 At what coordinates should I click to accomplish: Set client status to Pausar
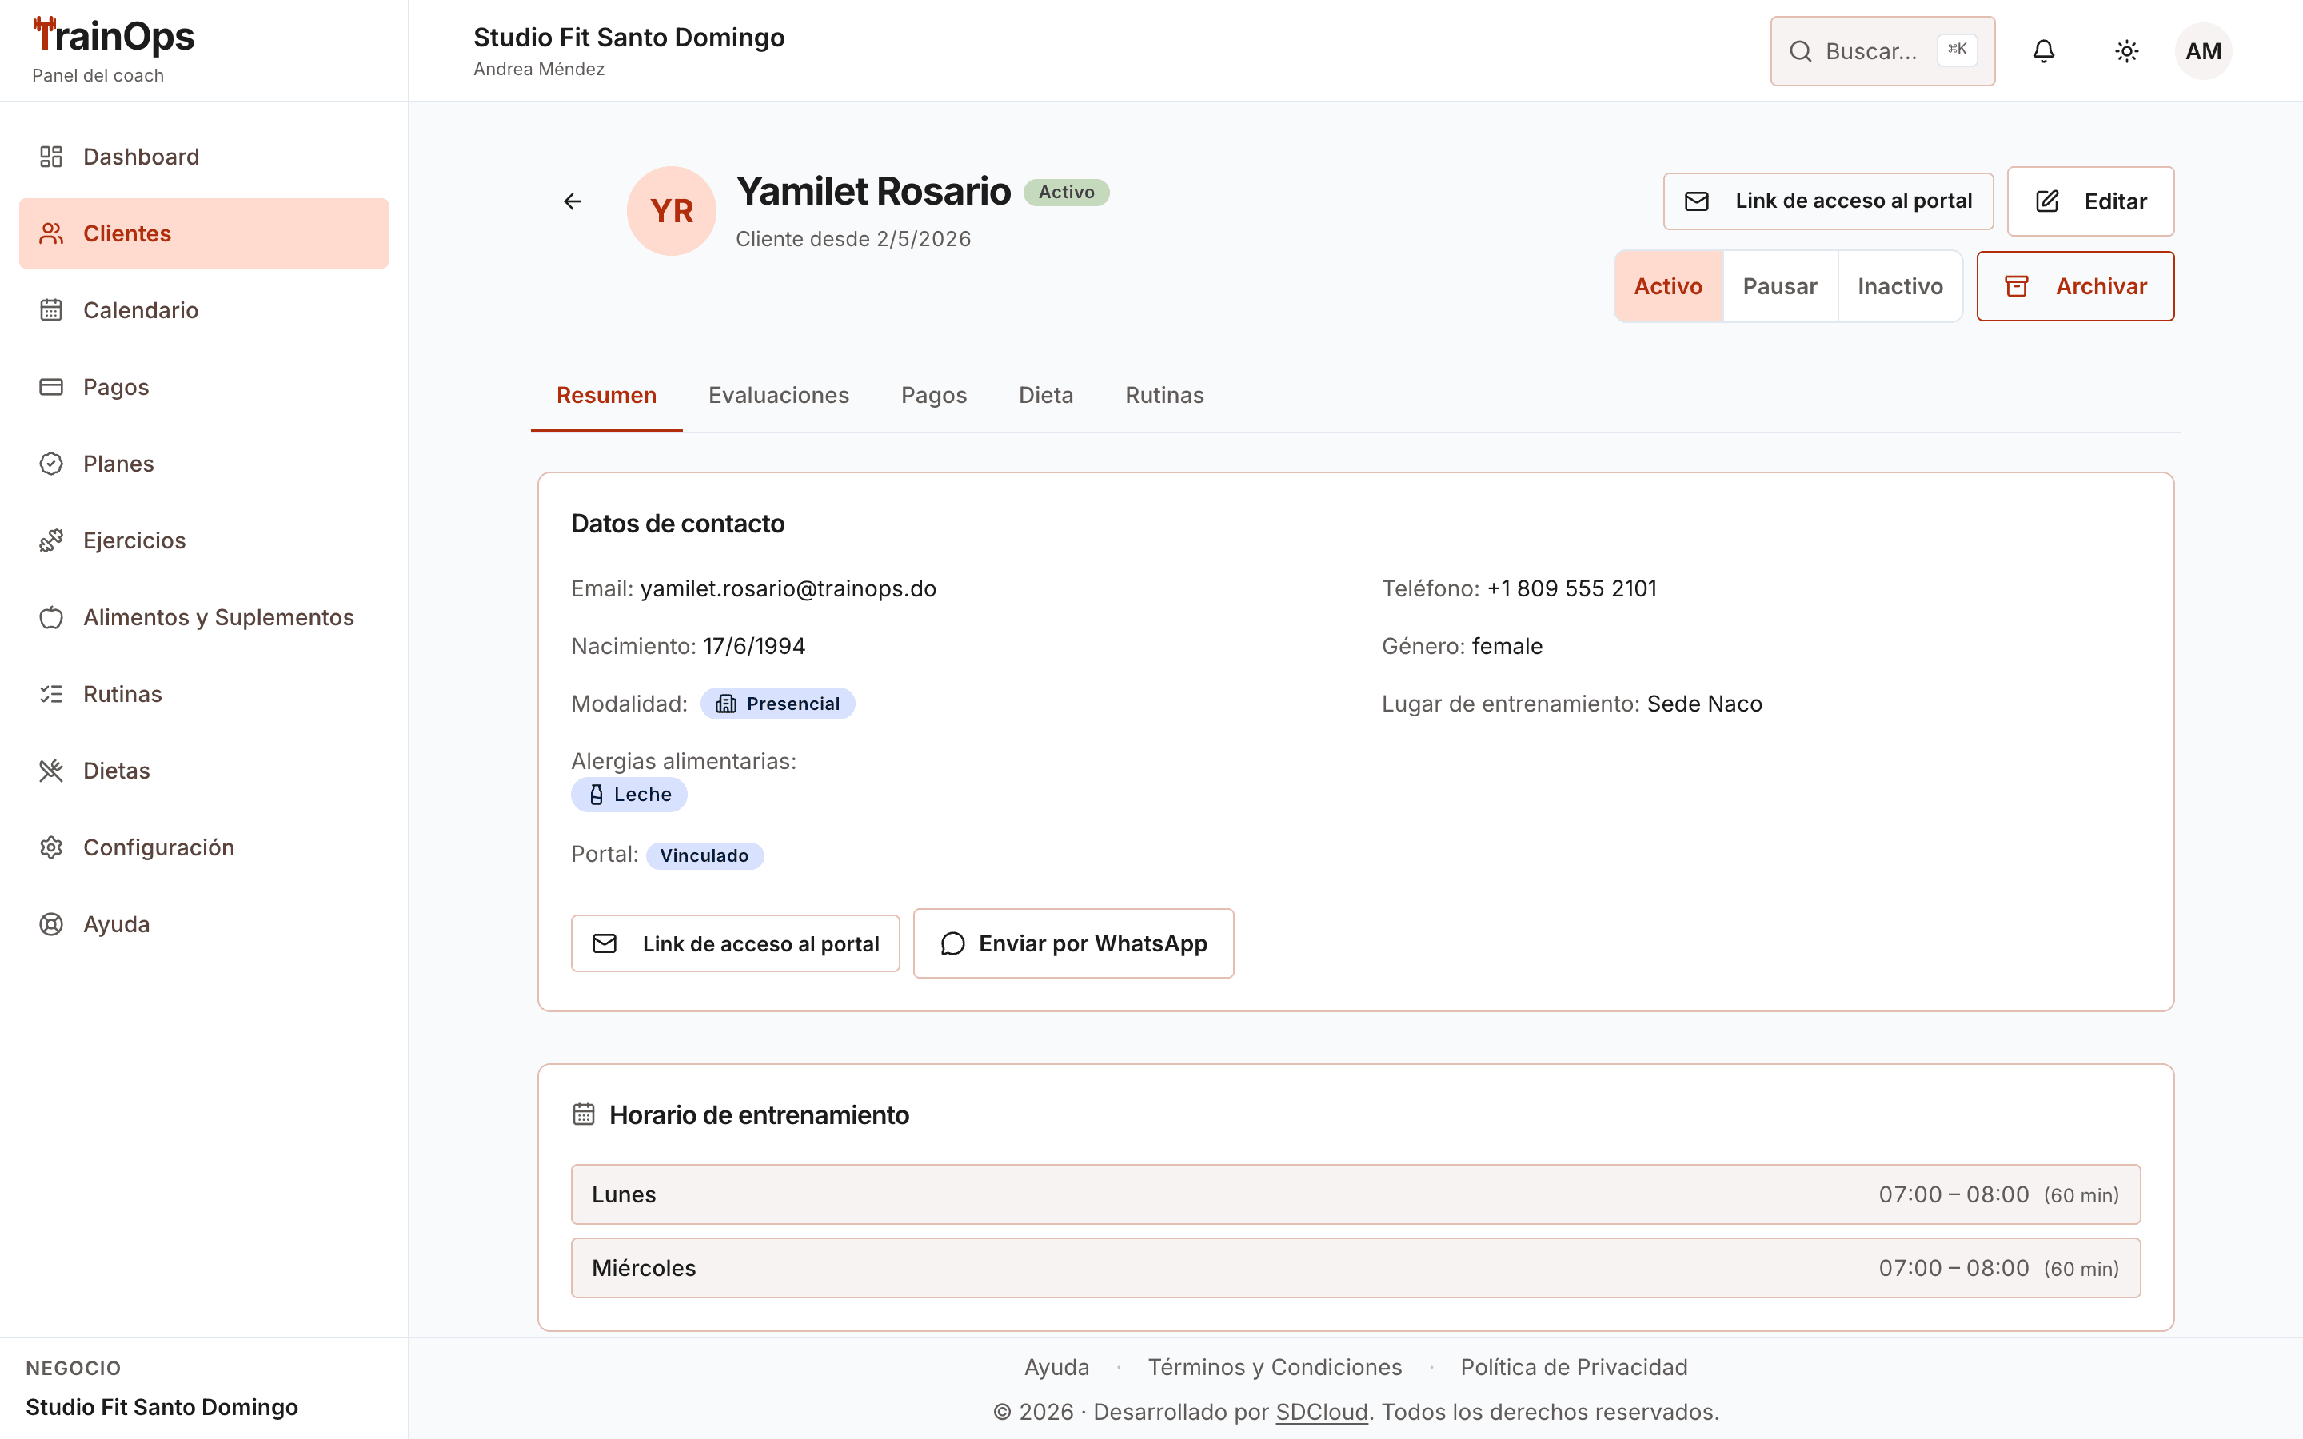[1779, 286]
